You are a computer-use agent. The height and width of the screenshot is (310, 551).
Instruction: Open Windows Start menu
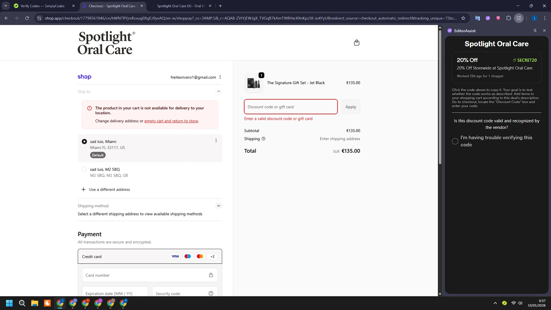click(10, 303)
